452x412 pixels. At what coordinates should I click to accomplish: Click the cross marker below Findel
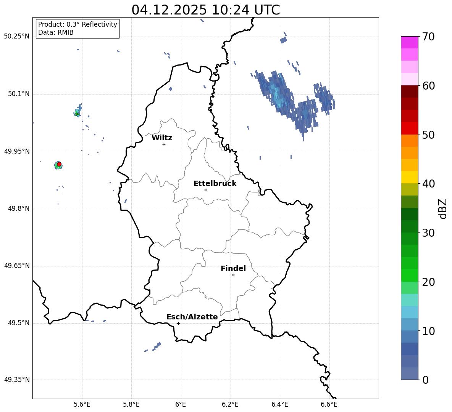point(233,275)
